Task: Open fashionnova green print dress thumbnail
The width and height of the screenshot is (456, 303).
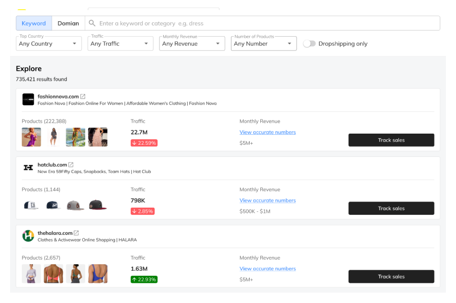Action: coord(76,137)
